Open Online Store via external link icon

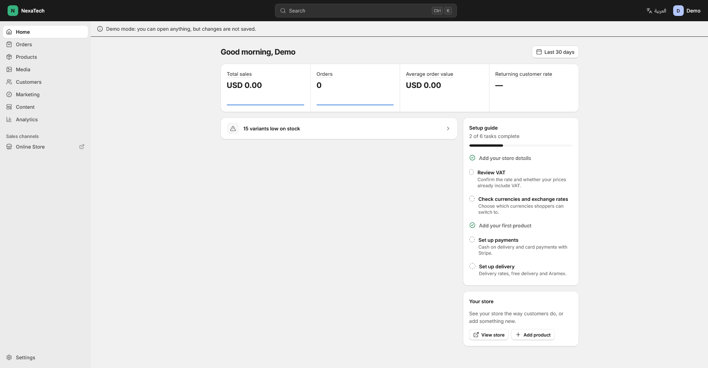coord(81,147)
